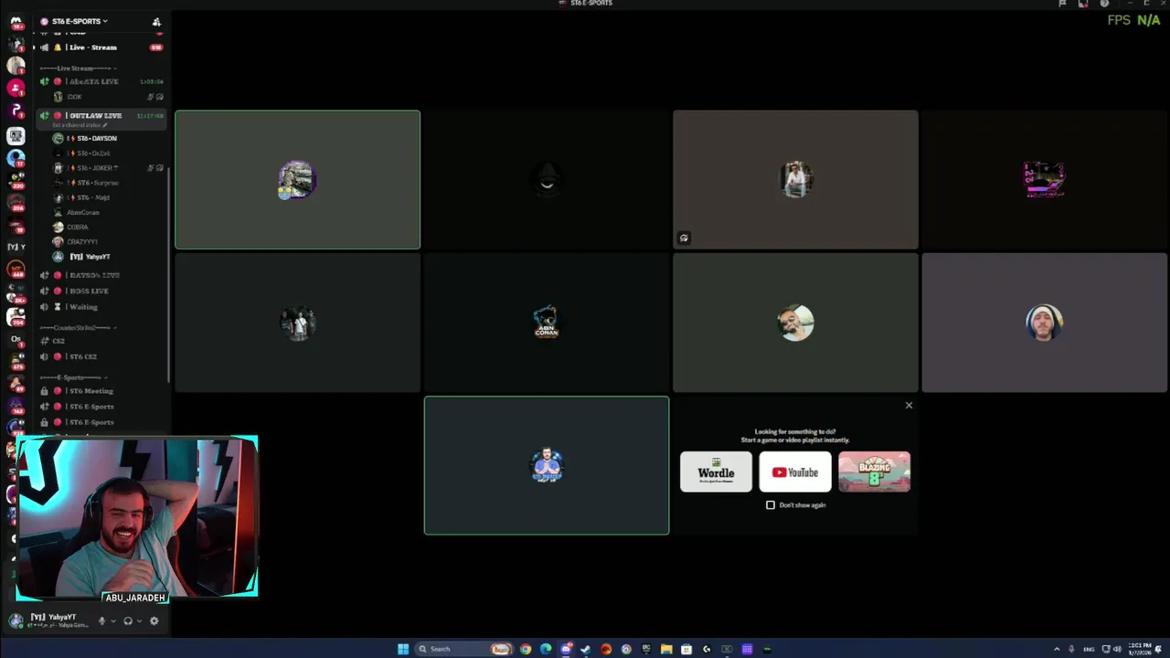Open Microsoft Store from the taskbar
Image resolution: width=1170 pixels, height=658 pixels.
pyautogui.click(x=686, y=649)
